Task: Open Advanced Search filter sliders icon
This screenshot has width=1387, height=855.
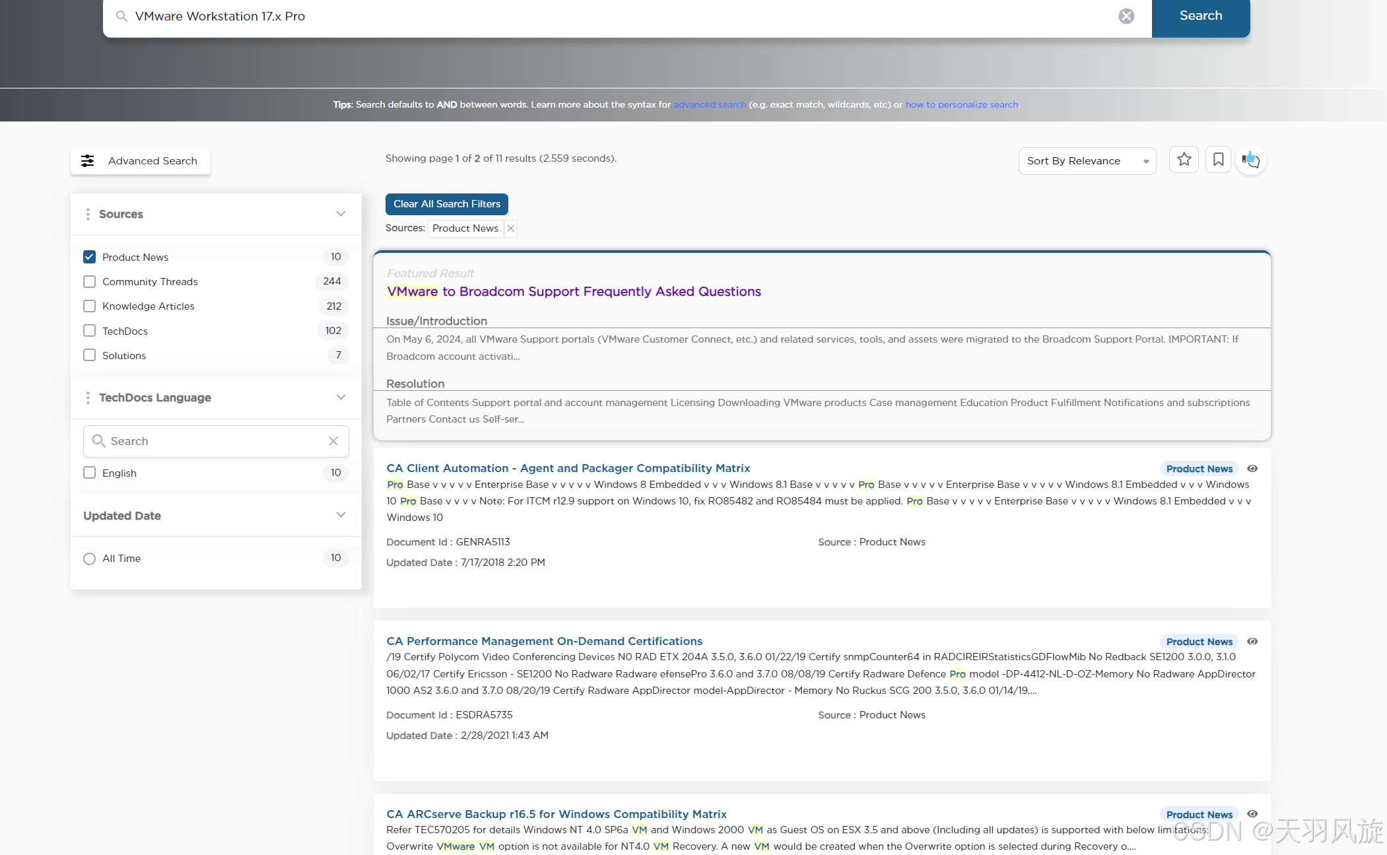Action: tap(87, 160)
